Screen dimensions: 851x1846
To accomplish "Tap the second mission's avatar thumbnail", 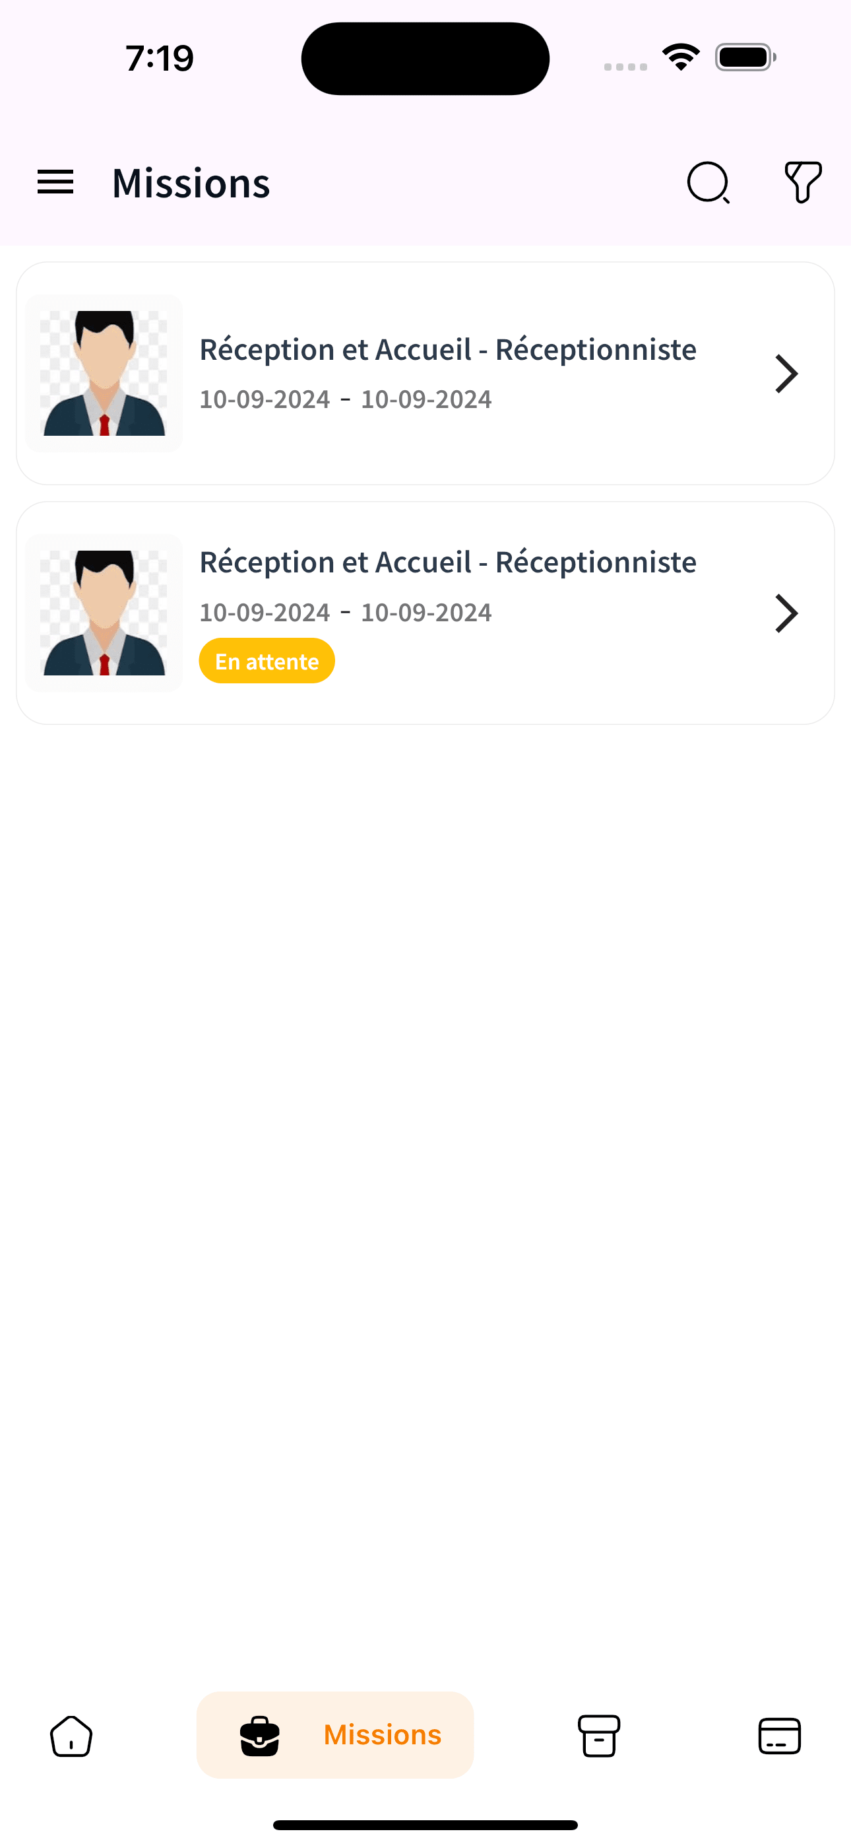I will (x=104, y=613).
